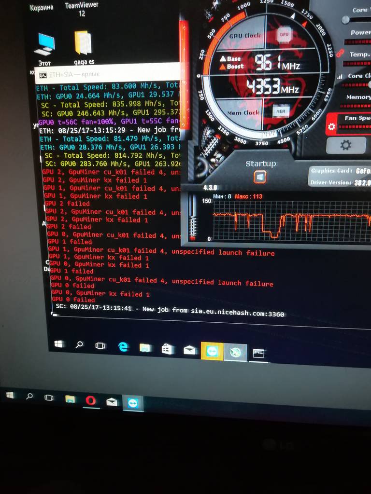The height and width of the screenshot is (494, 371).
Task: Open Mail app on remote taskbar
Action: pyautogui.click(x=189, y=350)
